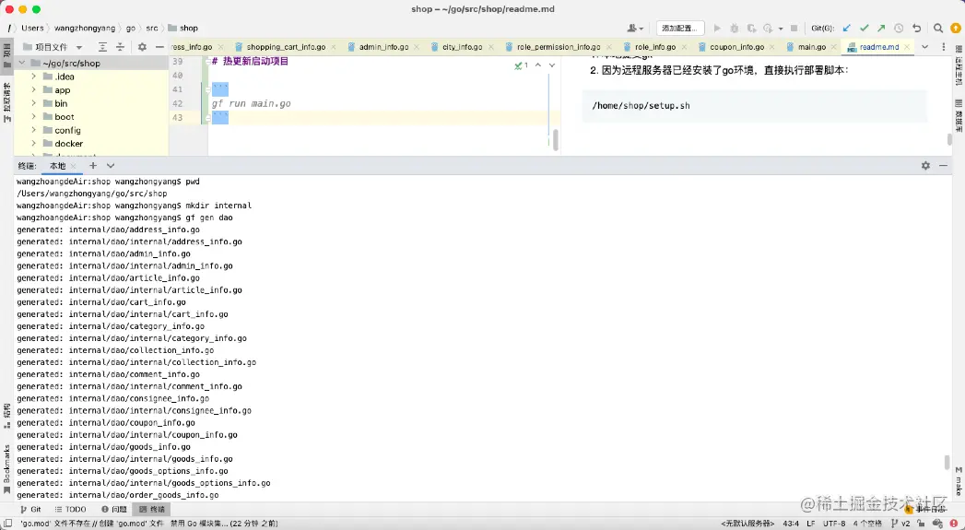Open the Git tool window button
This screenshot has width=965, height=530.
(30, 509)
